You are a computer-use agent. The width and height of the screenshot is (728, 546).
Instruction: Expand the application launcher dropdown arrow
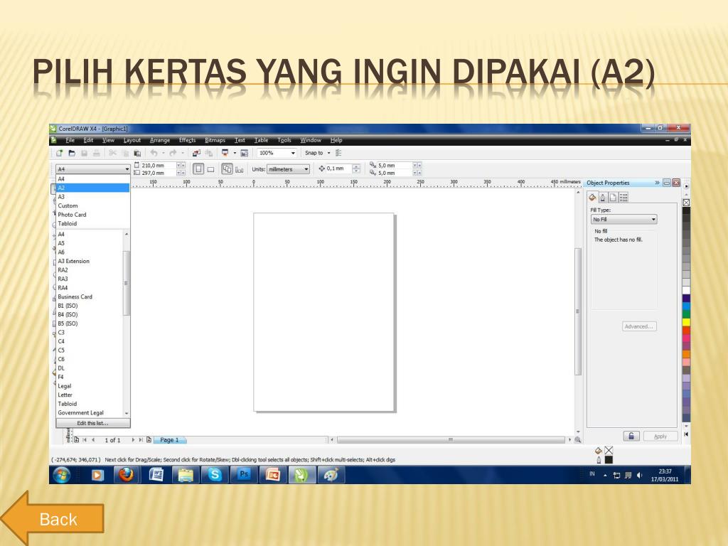[235, 153]
